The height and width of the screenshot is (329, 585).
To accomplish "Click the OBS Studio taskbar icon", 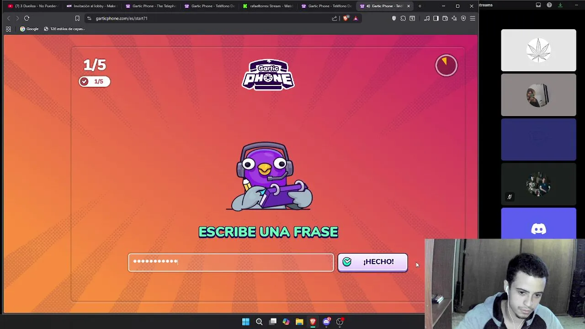I will 340,322.
